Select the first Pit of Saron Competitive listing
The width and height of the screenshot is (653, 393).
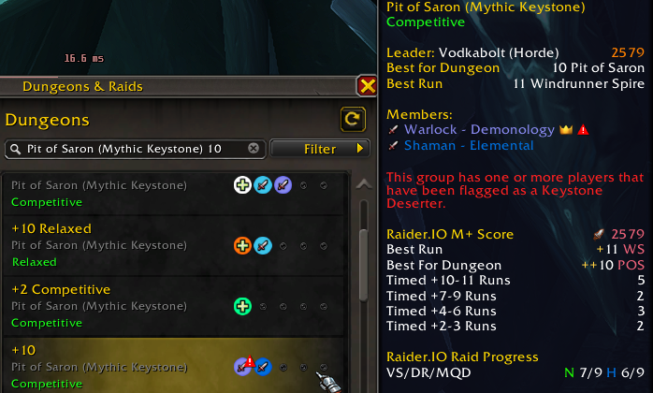pos(175,194)
